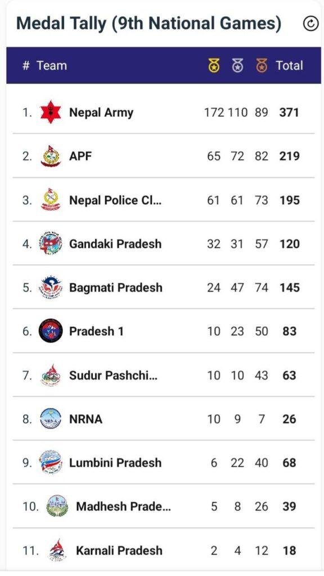Open the Sudur Pashchim team name
324x576 pixels.
113,375
